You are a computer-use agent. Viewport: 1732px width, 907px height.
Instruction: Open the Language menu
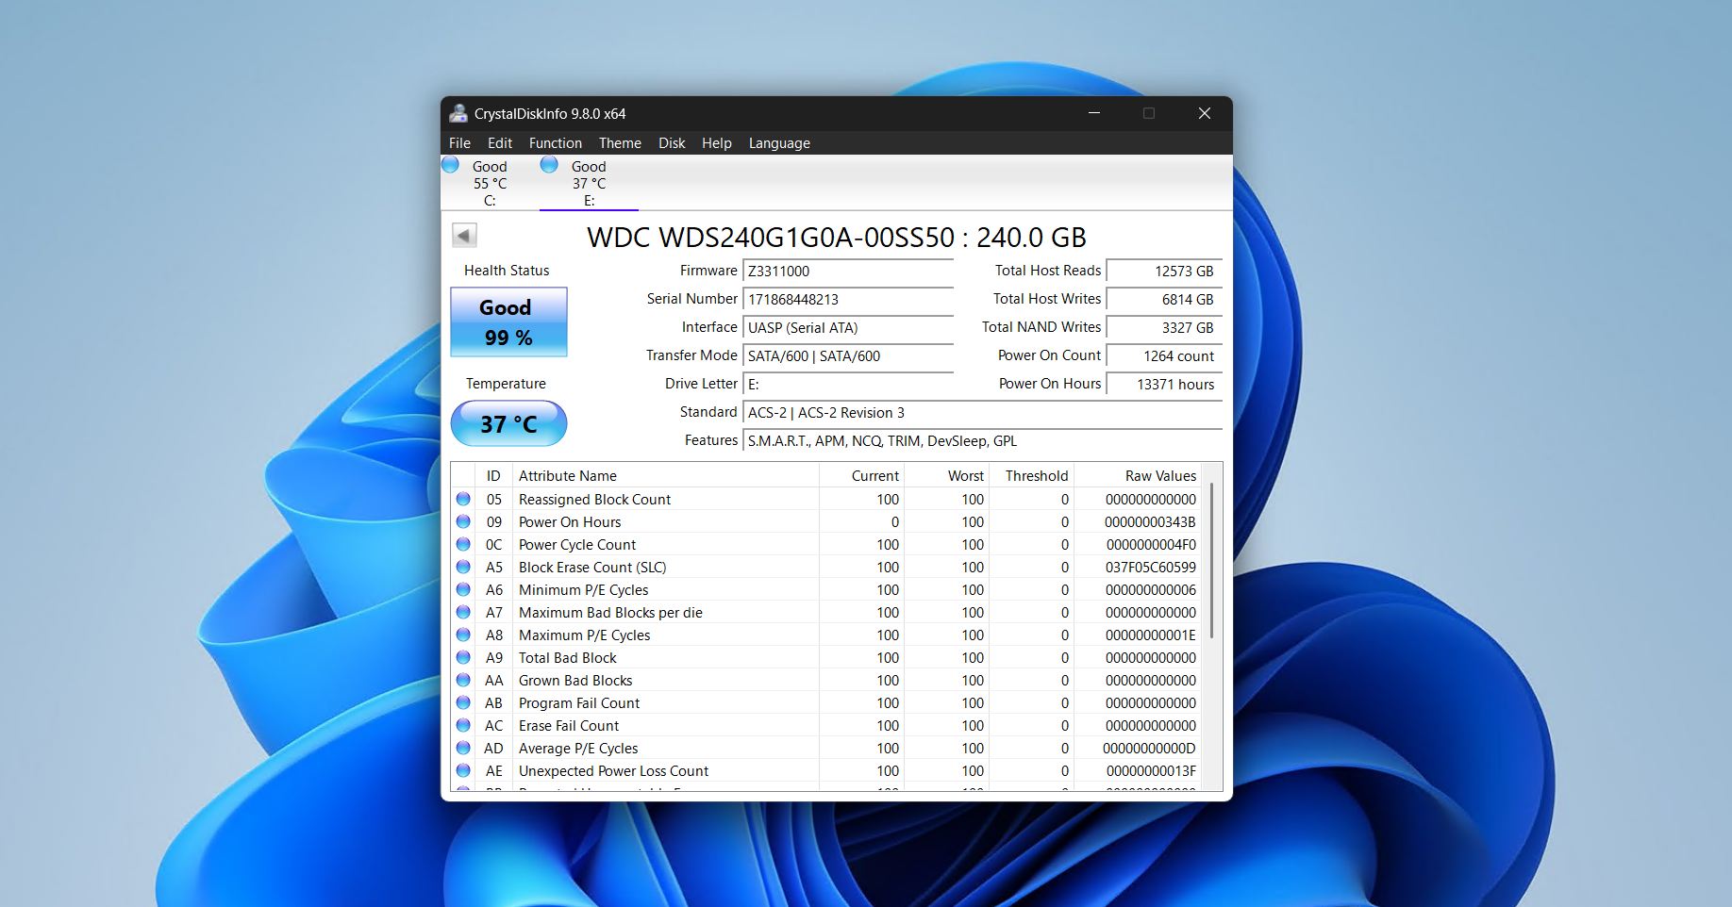click(x=779, y=142)
